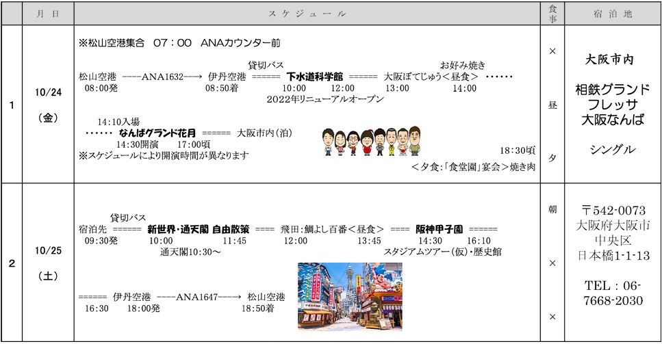The height and width of the screenshot is (344, 662).
Task: Click the bold 阪神甲子園 text
Action: point(439,229)
